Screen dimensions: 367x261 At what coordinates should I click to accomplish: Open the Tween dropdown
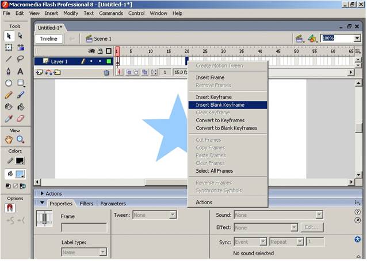pos(173,215)
